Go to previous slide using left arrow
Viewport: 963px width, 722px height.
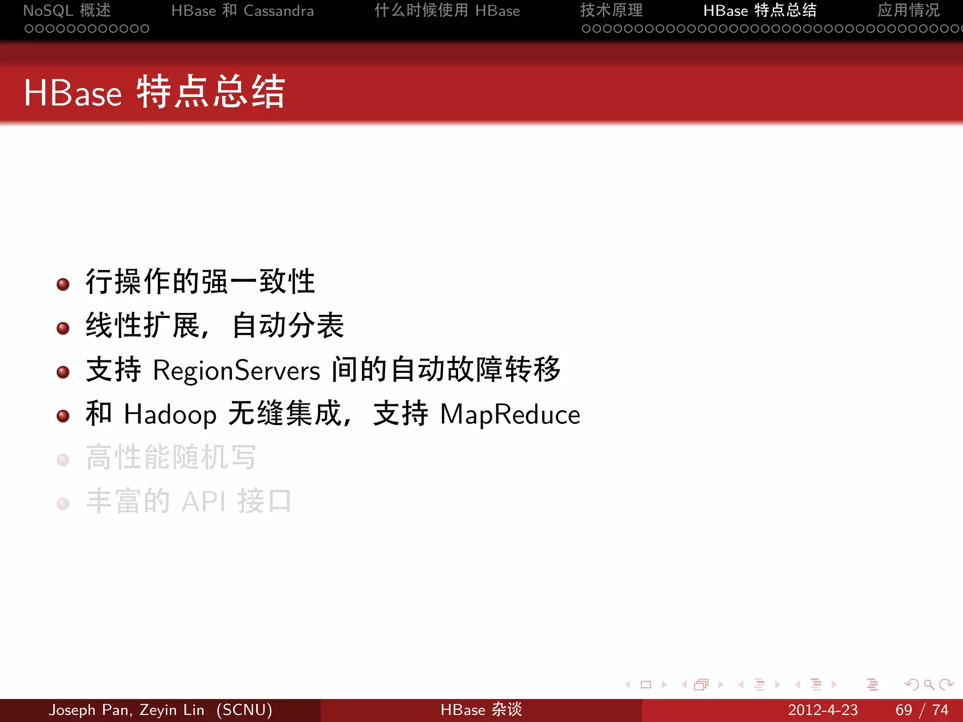pyautogui.click(x=628, y=684)
